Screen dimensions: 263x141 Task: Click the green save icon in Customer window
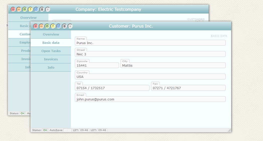click(47, 26)
